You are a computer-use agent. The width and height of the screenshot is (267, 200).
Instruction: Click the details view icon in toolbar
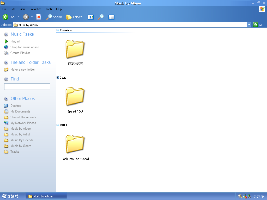coord(111,17)
